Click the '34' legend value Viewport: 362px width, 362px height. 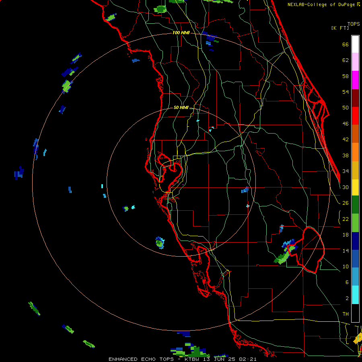[346, 171]
